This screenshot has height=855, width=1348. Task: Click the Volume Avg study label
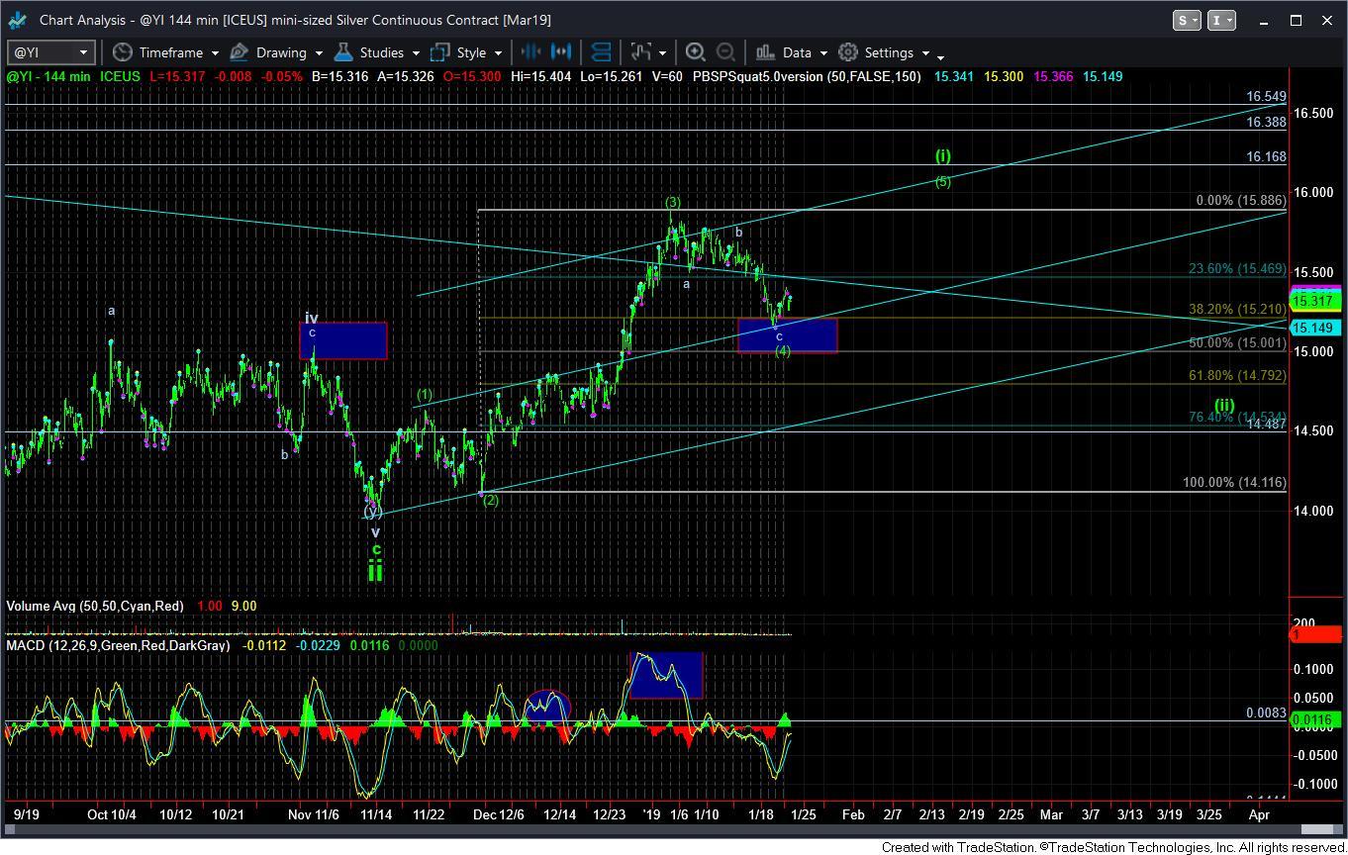coord(94,606)
